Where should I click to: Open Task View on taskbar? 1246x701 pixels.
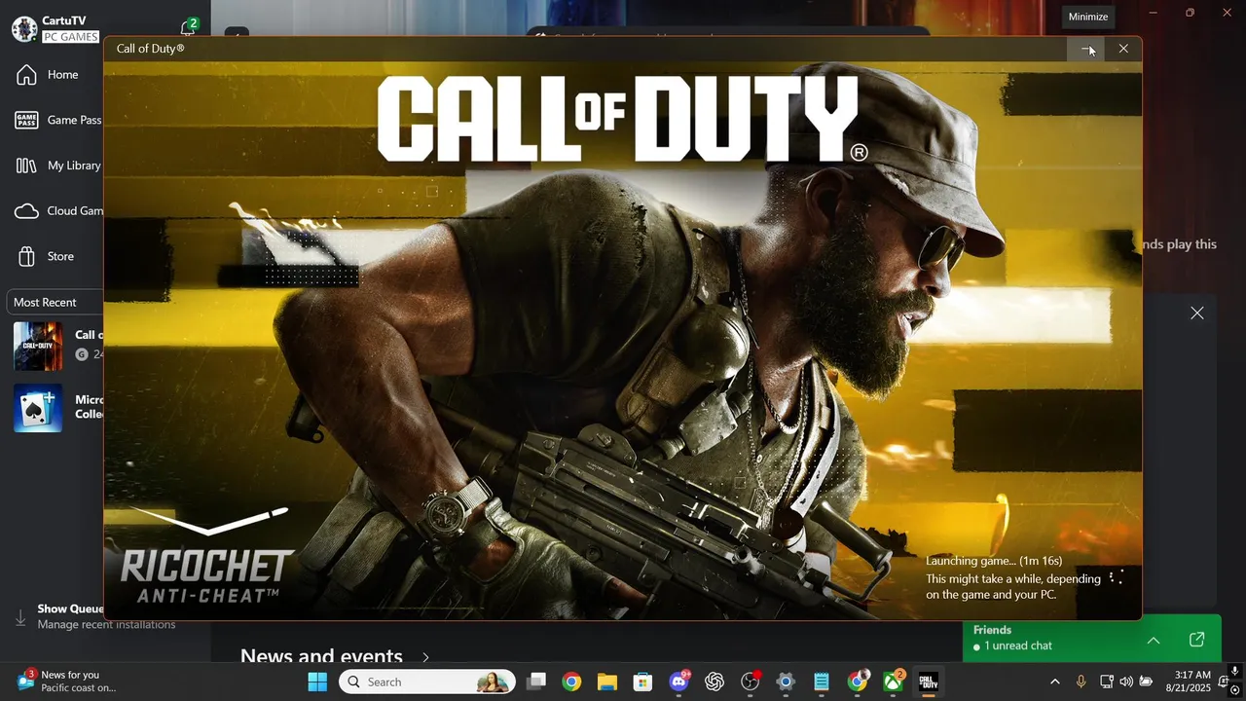(x=536, y=682)
